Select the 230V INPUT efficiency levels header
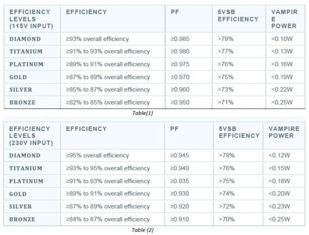The height and width of the screenshot is (235, 309). [x=31, y=135]
